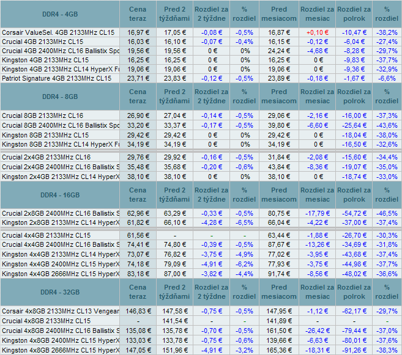Click the -54,72 € half-year difference
402x355 pixels.
354,213
